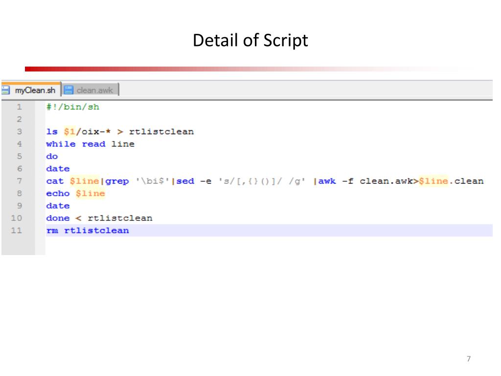Click 'rtlistclean' on line 10
501x376 pixels.
point(120,218)
